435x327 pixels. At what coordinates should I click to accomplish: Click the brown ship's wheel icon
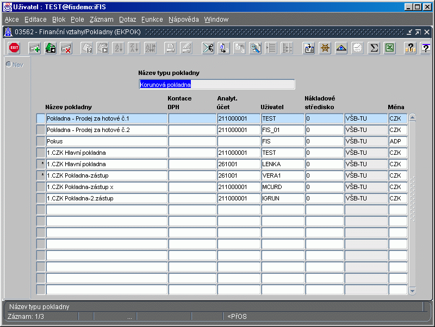point(325,48)
